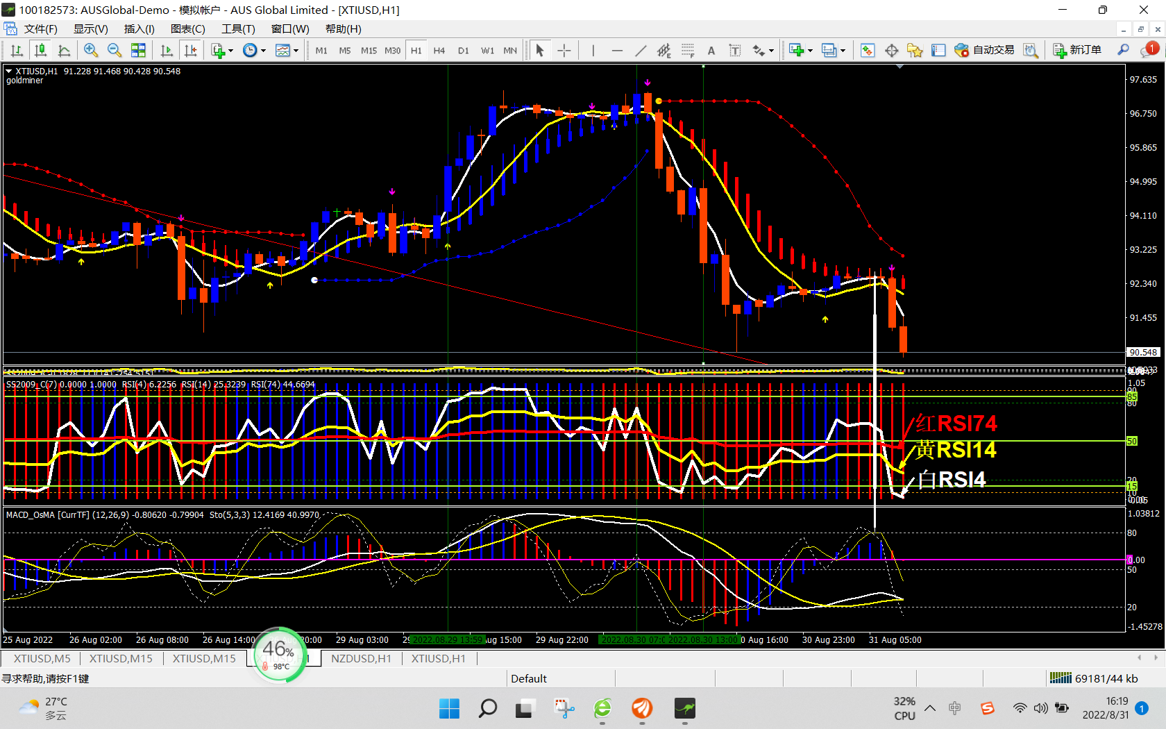The width and height of the screenshot is (1166, 729).
Task: Open the Strategy Tester
Action: 1031,50
